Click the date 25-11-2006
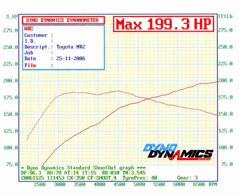Image resolution: width=239 pixels, height=195 pixels. click(71, 59)
